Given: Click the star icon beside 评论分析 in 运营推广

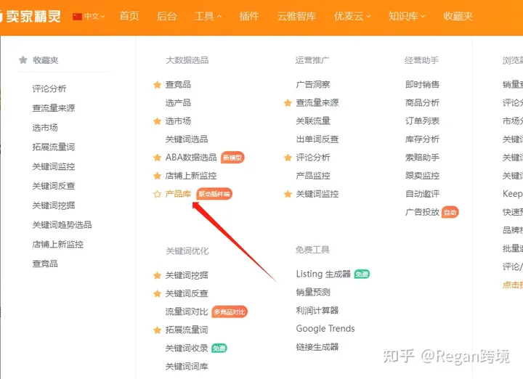Looking at the screenshot, I should (288, 158).
